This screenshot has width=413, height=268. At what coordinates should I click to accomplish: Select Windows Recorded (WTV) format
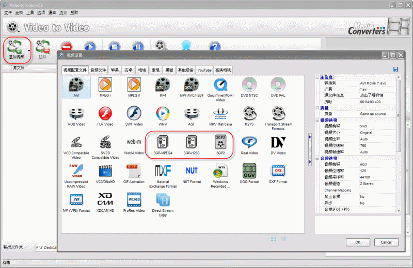(220, 176)
